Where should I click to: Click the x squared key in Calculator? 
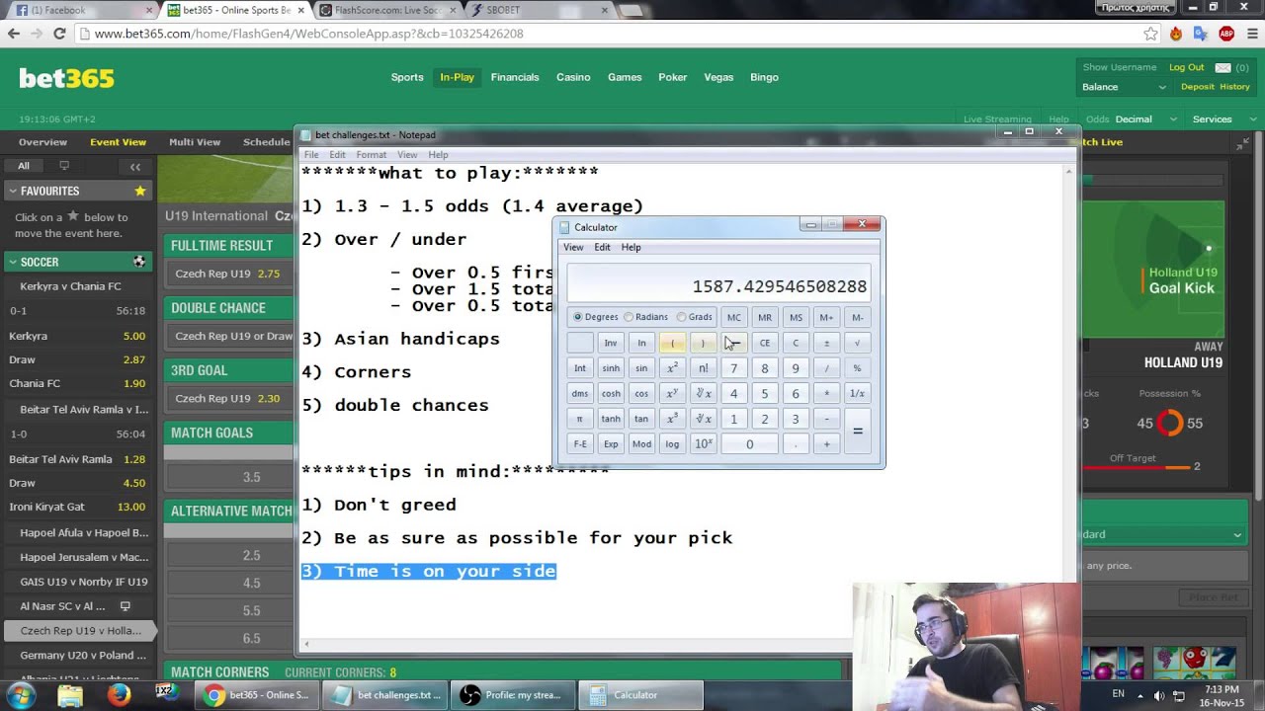(672, 368)
